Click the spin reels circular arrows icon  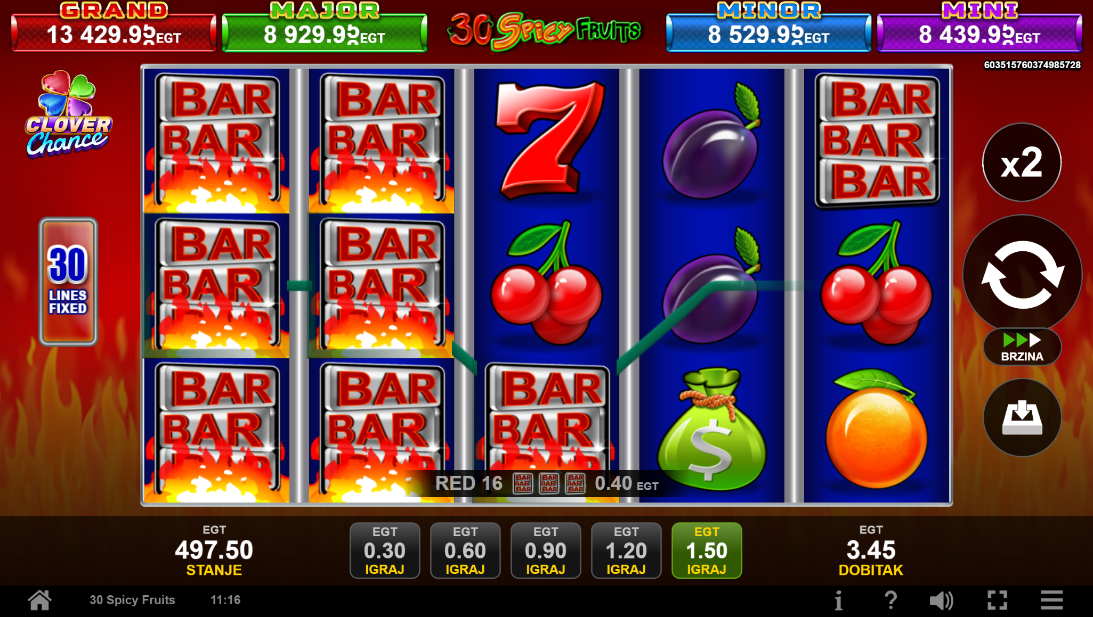pyautogui.click(x=1022, y=274)
